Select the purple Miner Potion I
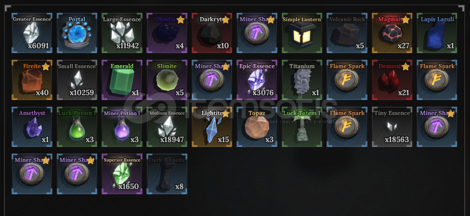The height and width of the screenshot is (216, 470). 122,127
